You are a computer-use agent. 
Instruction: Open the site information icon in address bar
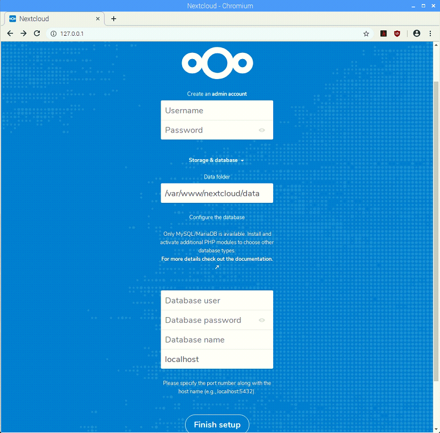(54, 34)
